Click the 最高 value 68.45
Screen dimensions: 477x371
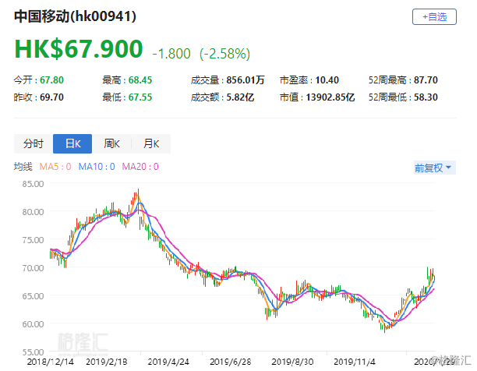140,80
